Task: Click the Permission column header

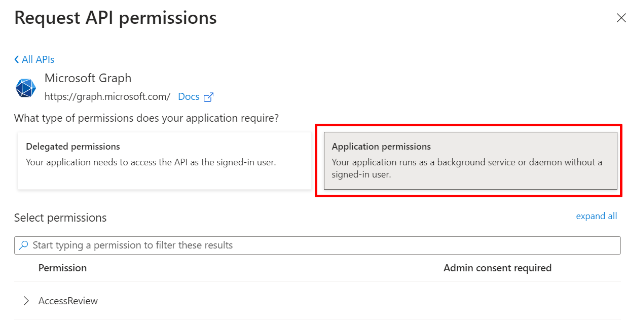Action: [x=62, y=268]
